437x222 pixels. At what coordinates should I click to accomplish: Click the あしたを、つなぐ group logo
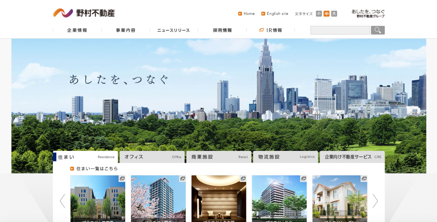click(368, 13)
